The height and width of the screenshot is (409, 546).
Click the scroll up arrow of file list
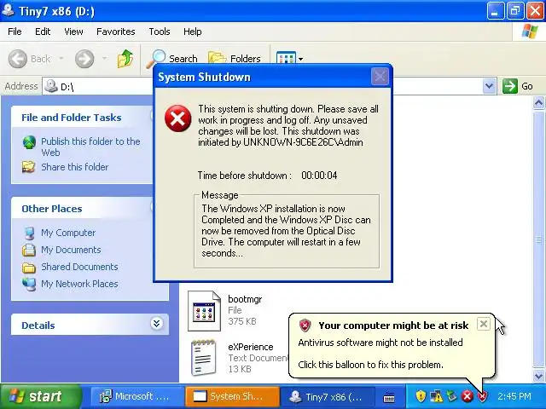point(538,103)
